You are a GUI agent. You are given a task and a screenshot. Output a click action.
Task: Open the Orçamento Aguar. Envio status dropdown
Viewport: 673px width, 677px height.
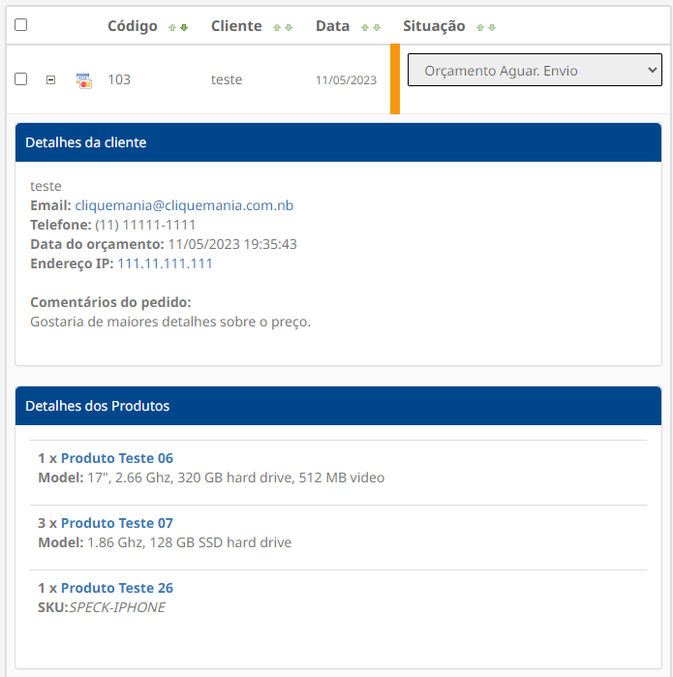(x=535, y=70)
